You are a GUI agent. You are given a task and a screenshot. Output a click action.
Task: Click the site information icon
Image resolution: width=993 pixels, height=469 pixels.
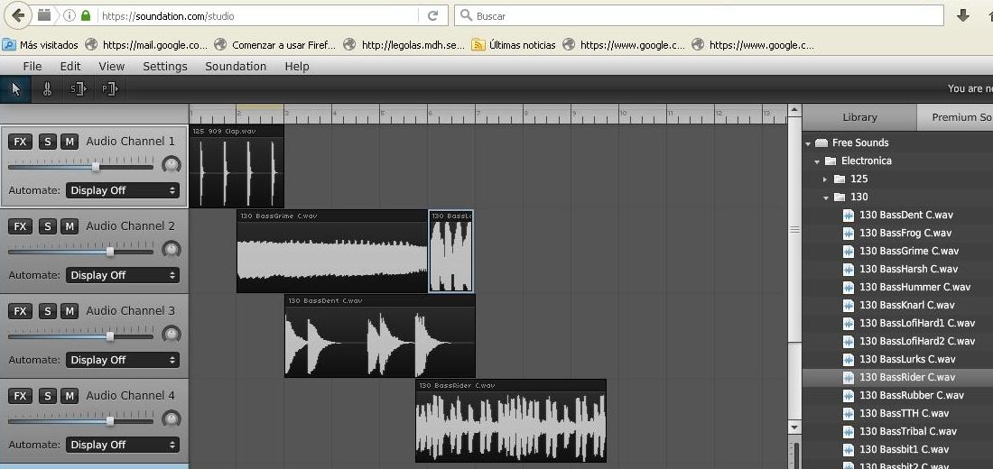point(69,16)
